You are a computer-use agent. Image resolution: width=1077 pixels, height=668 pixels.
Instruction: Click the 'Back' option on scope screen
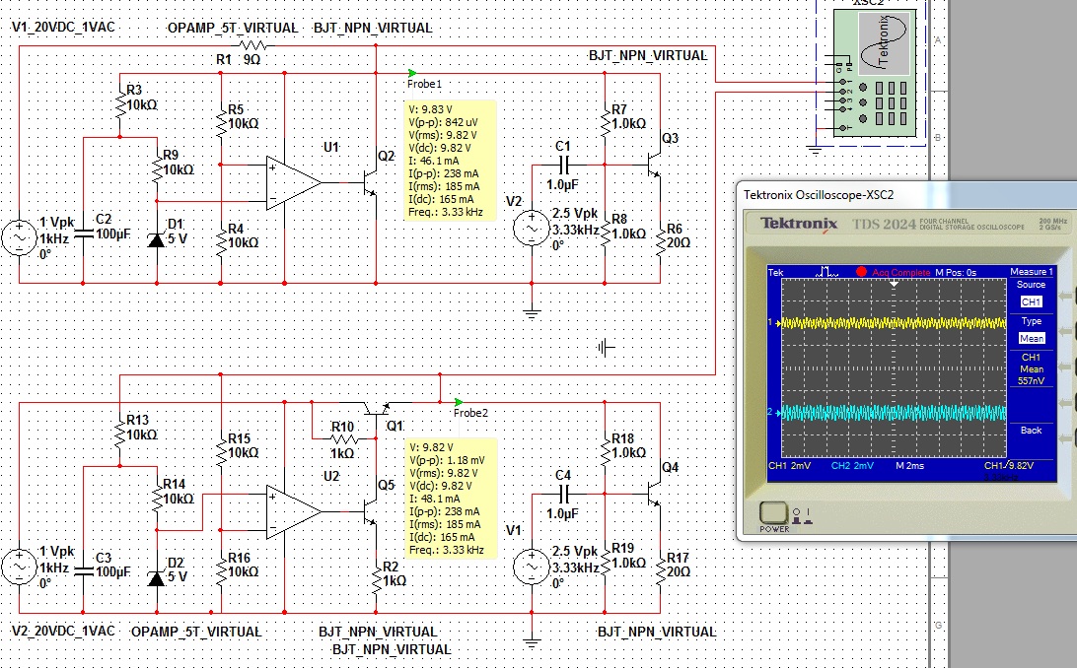tap(1031, 430)
